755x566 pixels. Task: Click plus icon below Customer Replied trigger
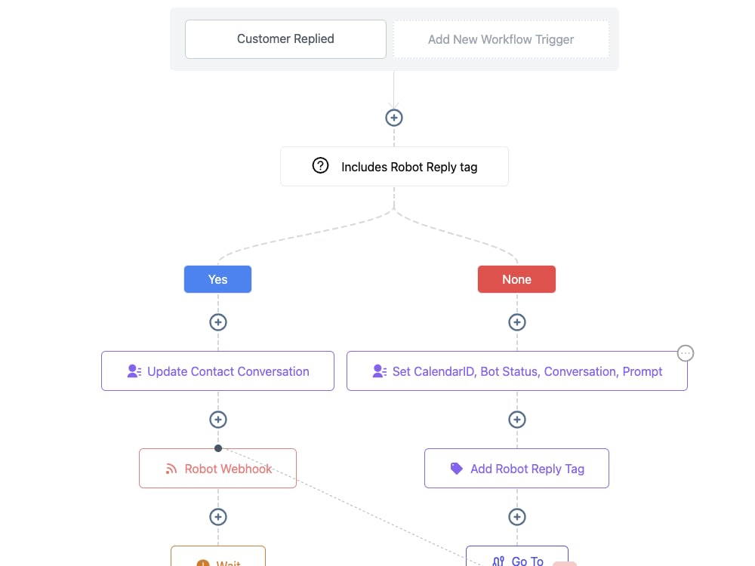pyautogui.click(x=394, y=118)
